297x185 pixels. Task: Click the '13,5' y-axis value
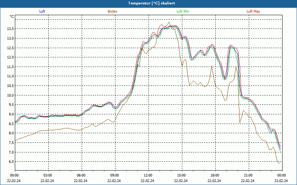coord(11,29)
